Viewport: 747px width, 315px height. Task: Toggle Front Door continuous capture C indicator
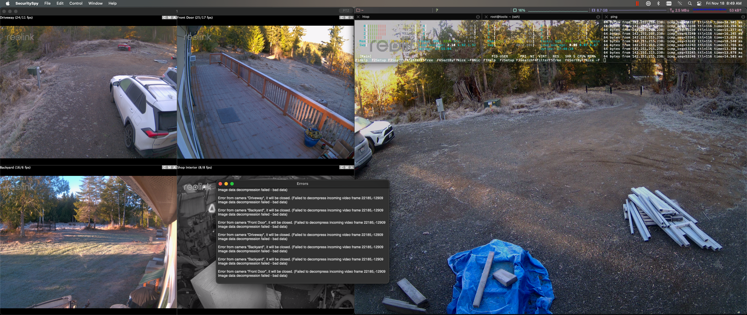tap(342, 17)
